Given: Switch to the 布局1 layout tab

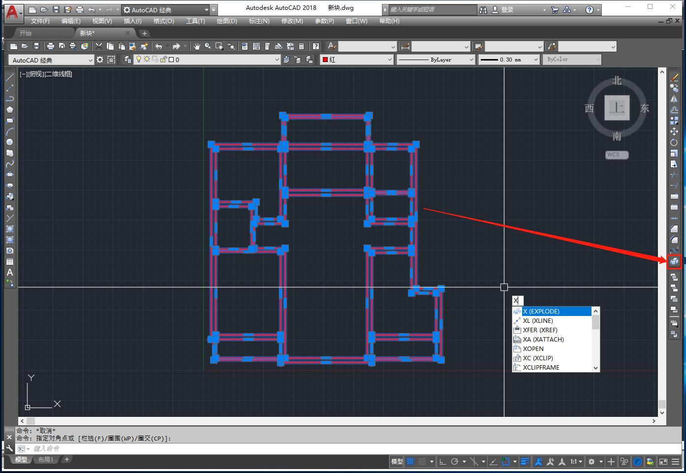Looking at the screenshot, I should (x=45, y=460).
